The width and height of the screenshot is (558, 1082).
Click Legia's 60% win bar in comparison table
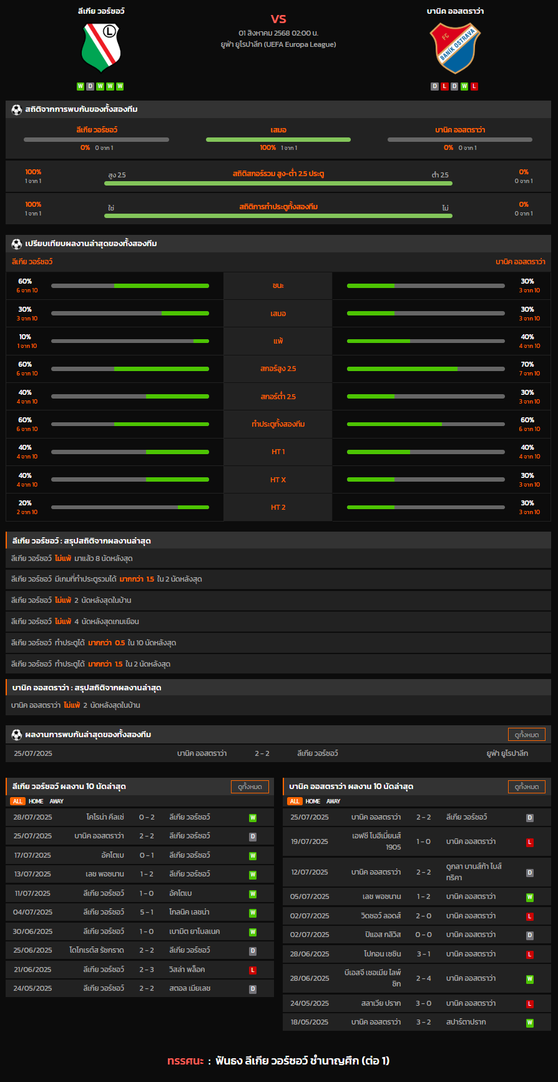pyautogui.click(x=130, y=286)
